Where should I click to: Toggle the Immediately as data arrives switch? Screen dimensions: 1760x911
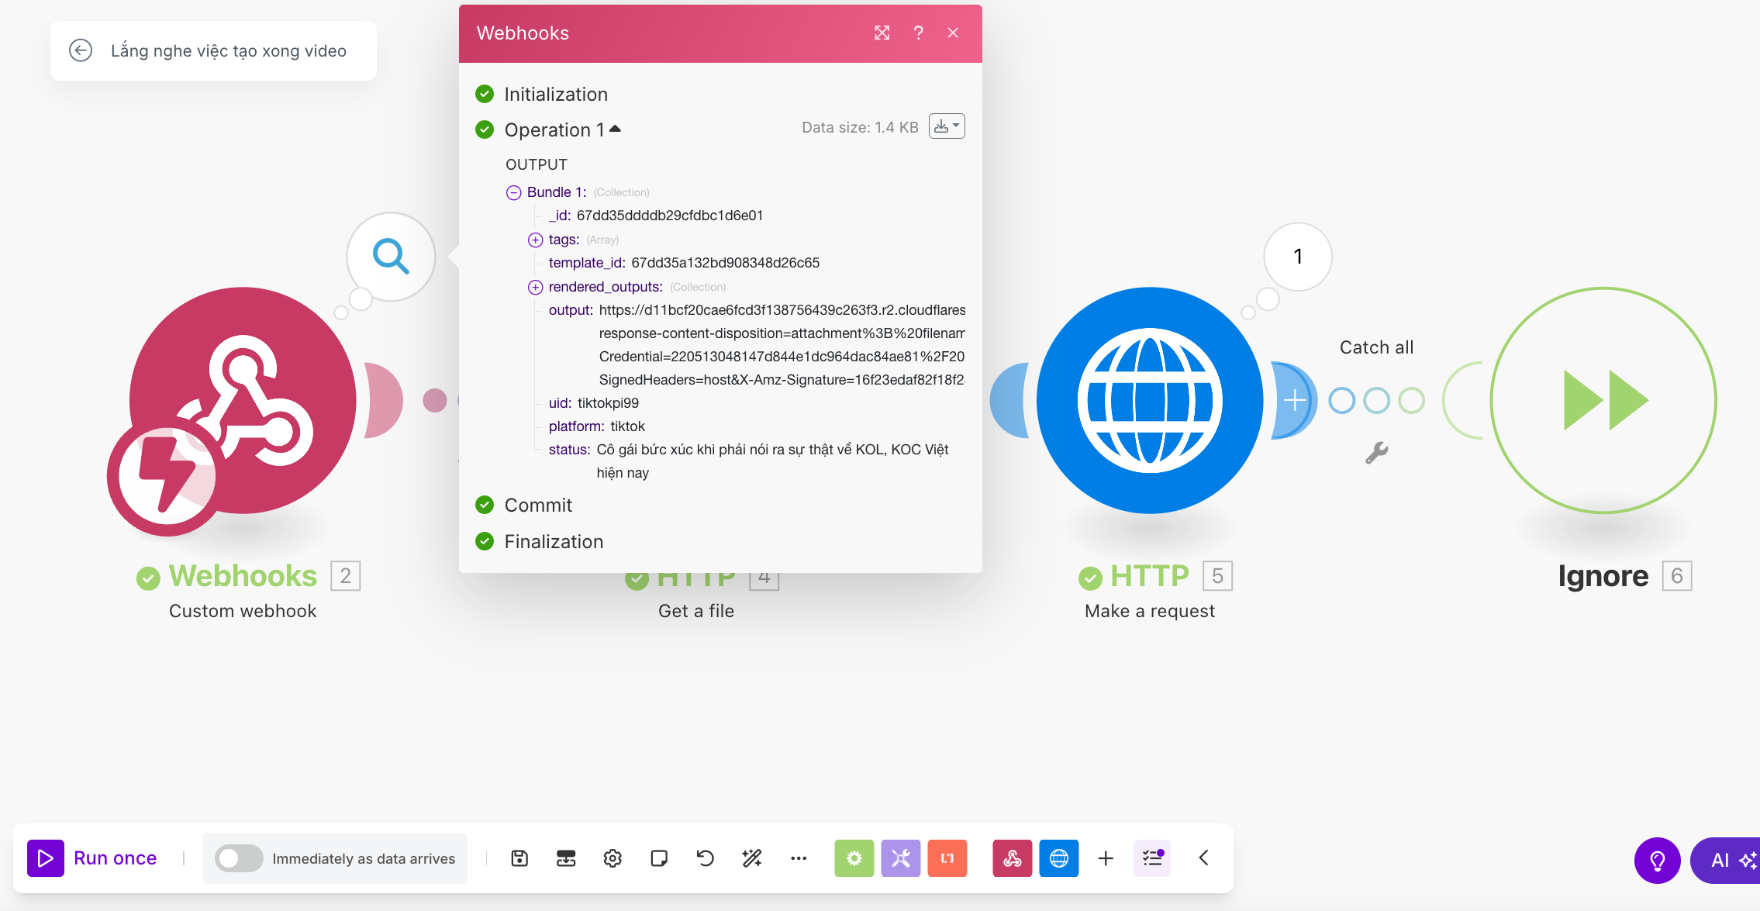tap(239, 858)
